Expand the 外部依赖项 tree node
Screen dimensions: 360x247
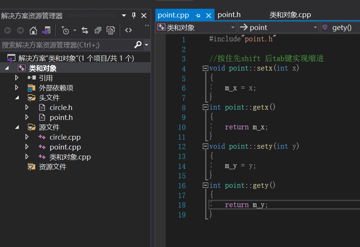16,88
